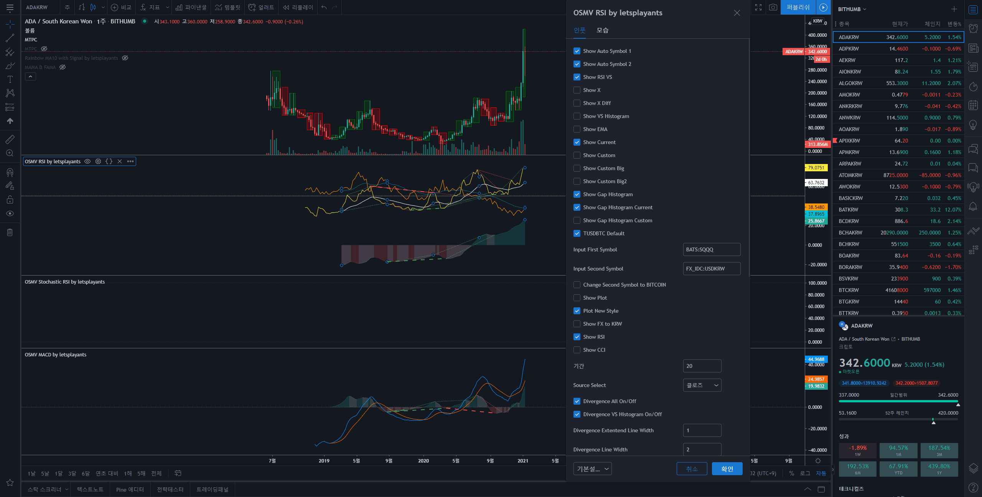The width and height of the screenshot is (982, 497).
Task: Switch to the 모습 tab
Action: 602,30
